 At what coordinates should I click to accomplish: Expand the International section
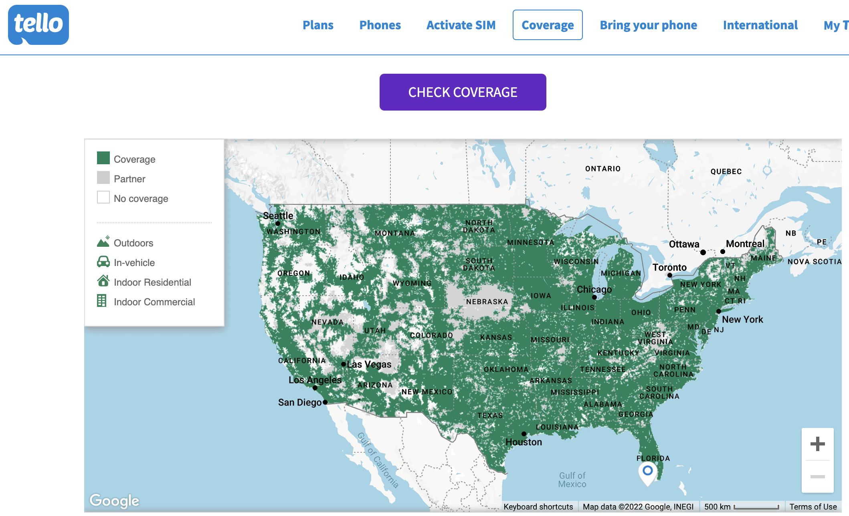pos(760,25)
